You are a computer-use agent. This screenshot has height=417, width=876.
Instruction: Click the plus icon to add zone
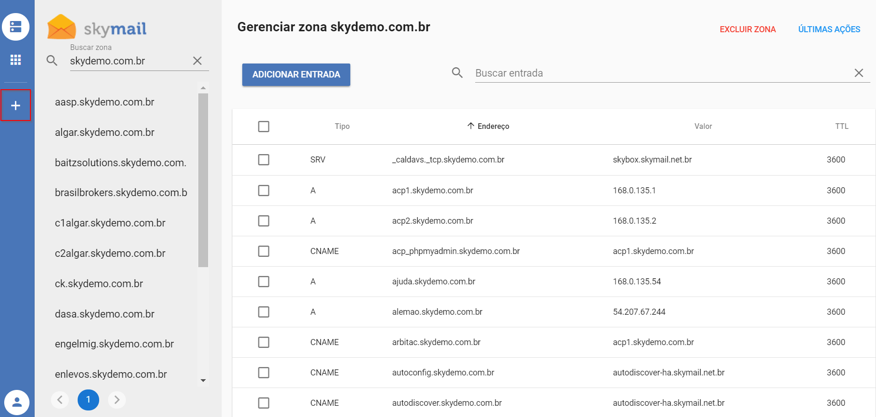point(16,106)
